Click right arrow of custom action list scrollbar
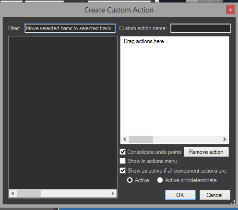238x210 pixels. tap(225, 140)
